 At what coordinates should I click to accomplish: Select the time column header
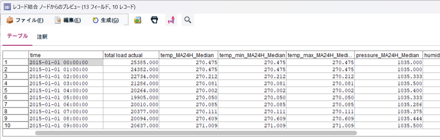tap(66, 55)
